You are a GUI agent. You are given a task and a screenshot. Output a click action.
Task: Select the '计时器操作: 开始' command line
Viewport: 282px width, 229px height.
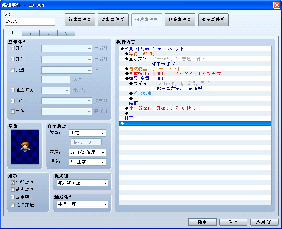(x=195, y=108)
